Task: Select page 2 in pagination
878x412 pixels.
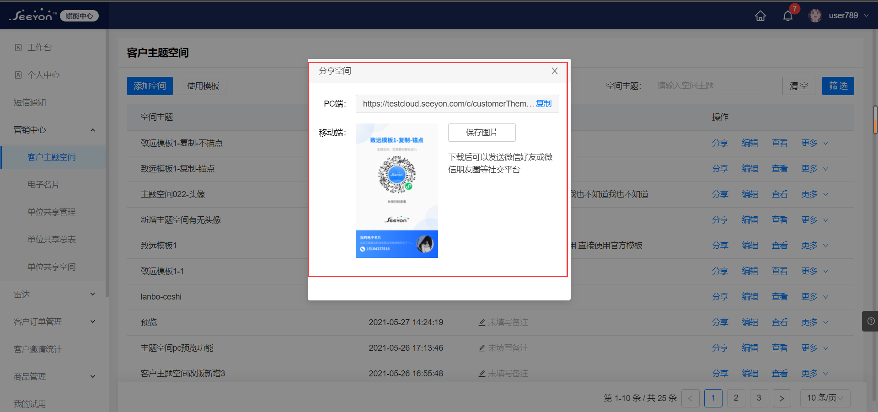Action: (736, 398)
